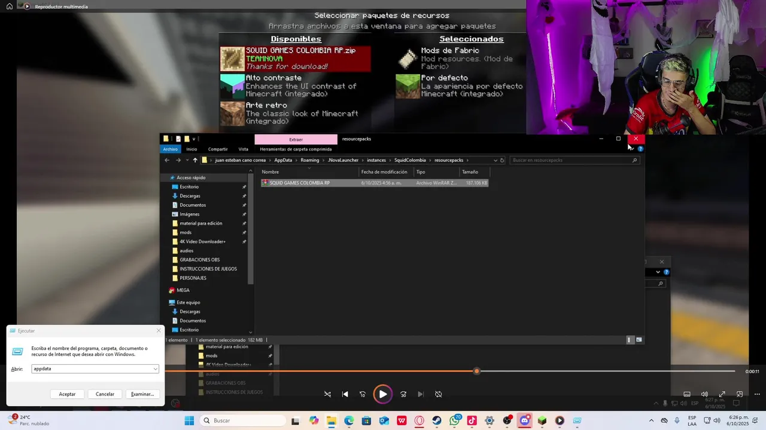Click the Abrir text field containing appdata

(95, 369)
